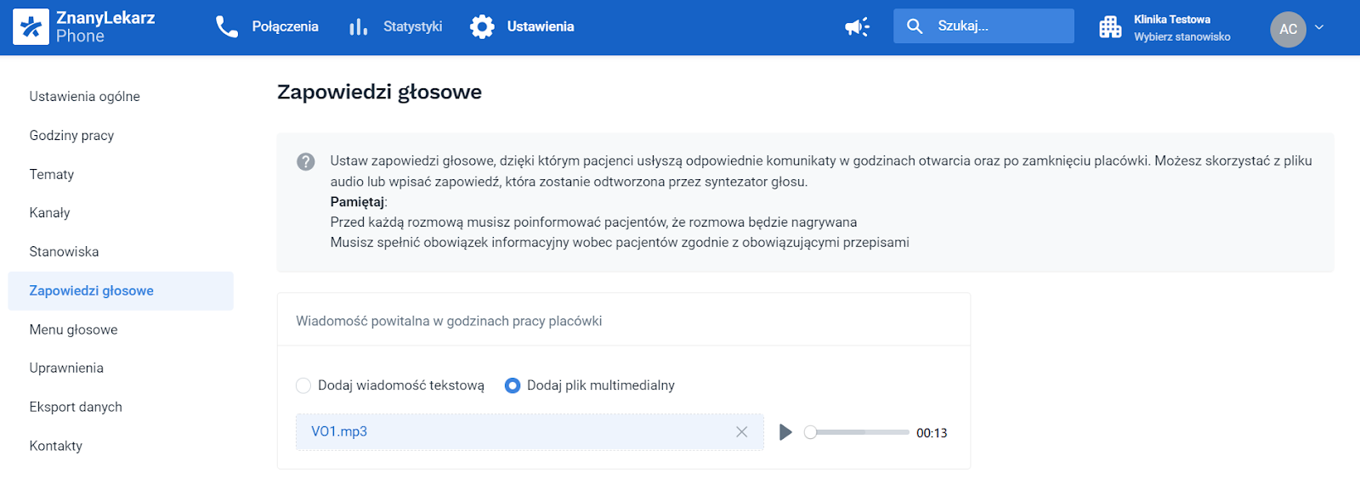This screenshot has width=1360, height=478.
Task: Click the Klinika Testowa name
Action: [1172, 20]
